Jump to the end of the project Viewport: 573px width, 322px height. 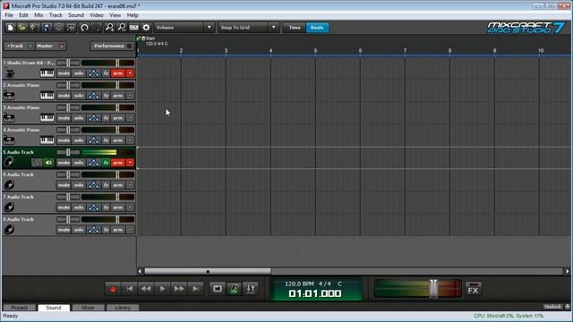point(196,289)
